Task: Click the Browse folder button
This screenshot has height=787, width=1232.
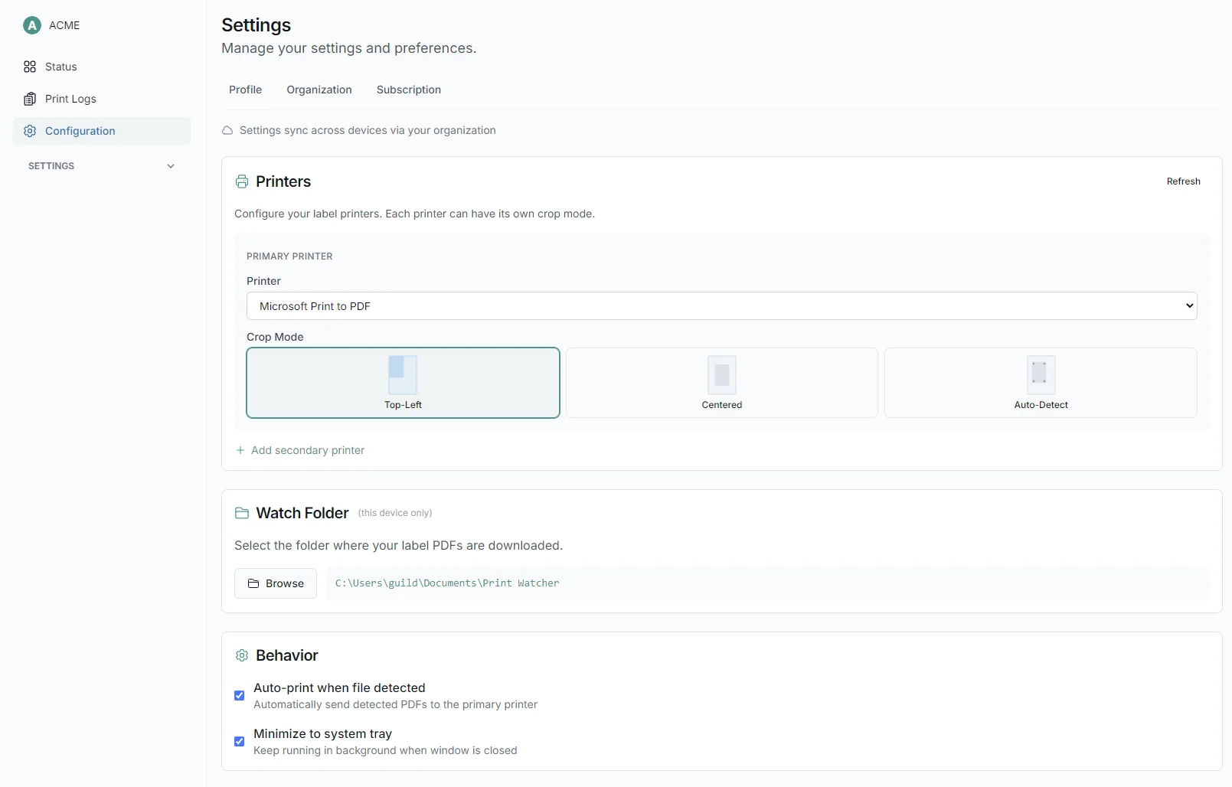Action: pyautogui.click(x=276, y=583)
